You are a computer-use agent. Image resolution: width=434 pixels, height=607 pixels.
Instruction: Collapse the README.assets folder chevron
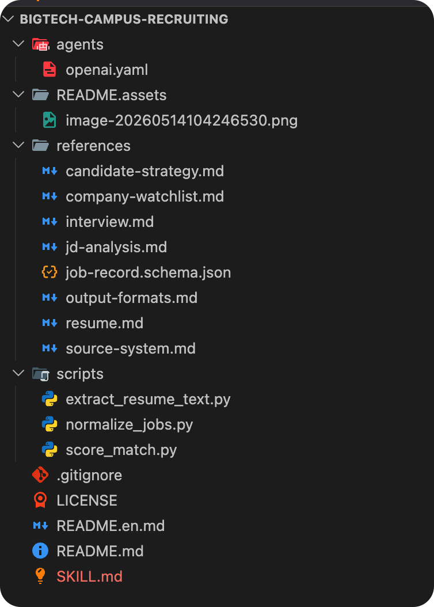[18, 95]
